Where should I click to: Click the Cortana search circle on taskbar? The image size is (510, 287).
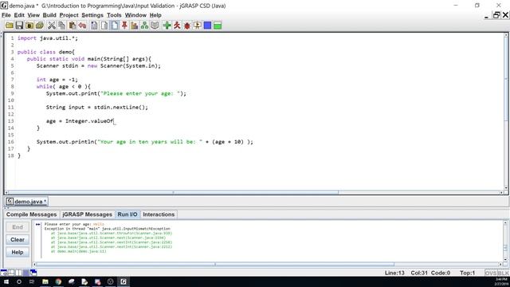[x=19, y=281]
